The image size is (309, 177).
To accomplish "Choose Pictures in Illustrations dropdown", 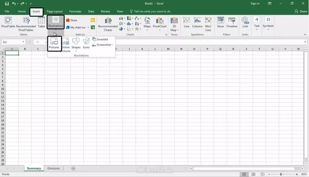I will tap(54, 43).
